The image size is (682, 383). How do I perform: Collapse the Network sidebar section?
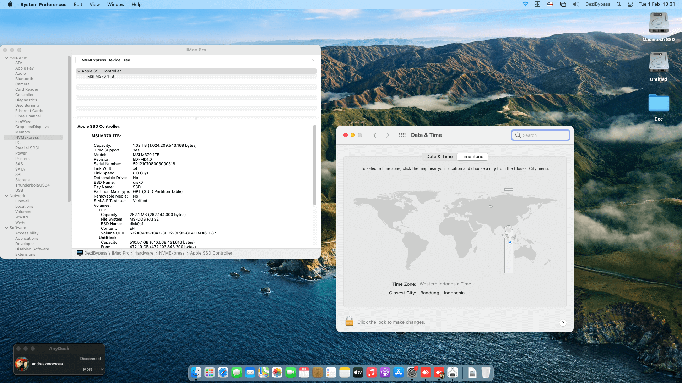click(7, 196)
